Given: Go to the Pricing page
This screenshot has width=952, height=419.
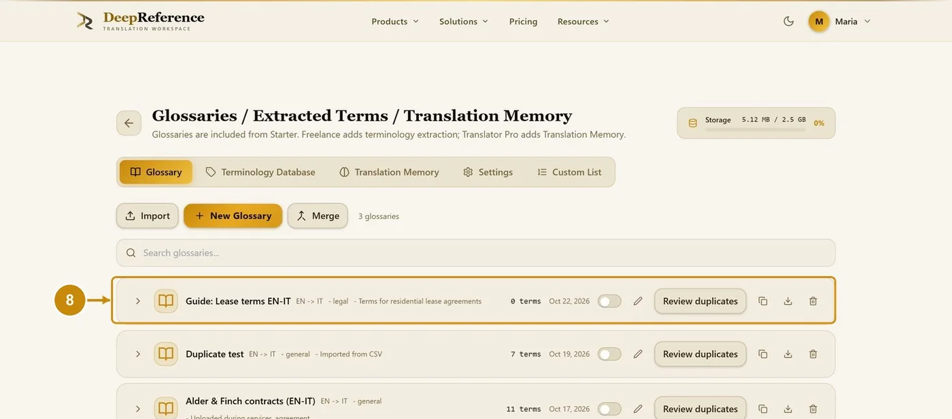Looking at the screenshot, I should [524, 21].
